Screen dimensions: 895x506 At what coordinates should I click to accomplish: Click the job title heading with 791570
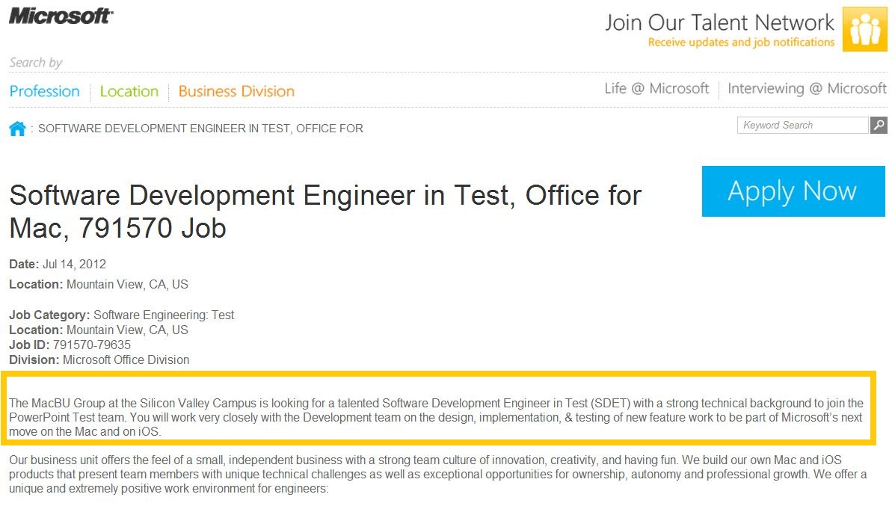[x=325, y=212]
